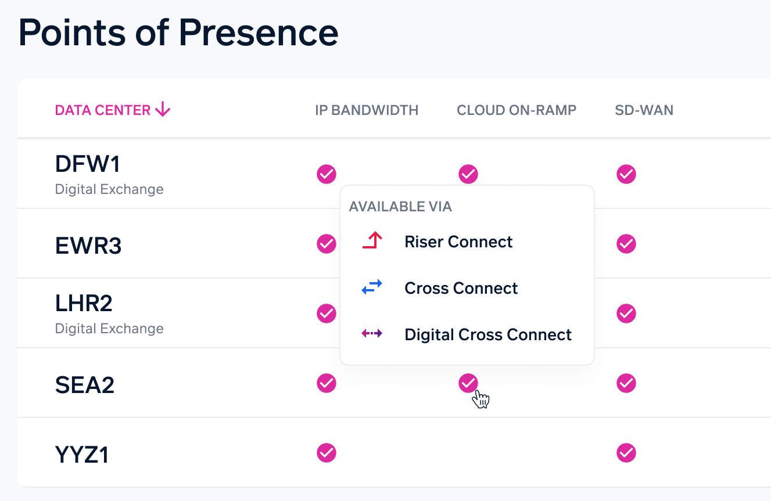Click the Digital Cross Connect purple icon
This screenshot has height=501, width=771.
372,334
